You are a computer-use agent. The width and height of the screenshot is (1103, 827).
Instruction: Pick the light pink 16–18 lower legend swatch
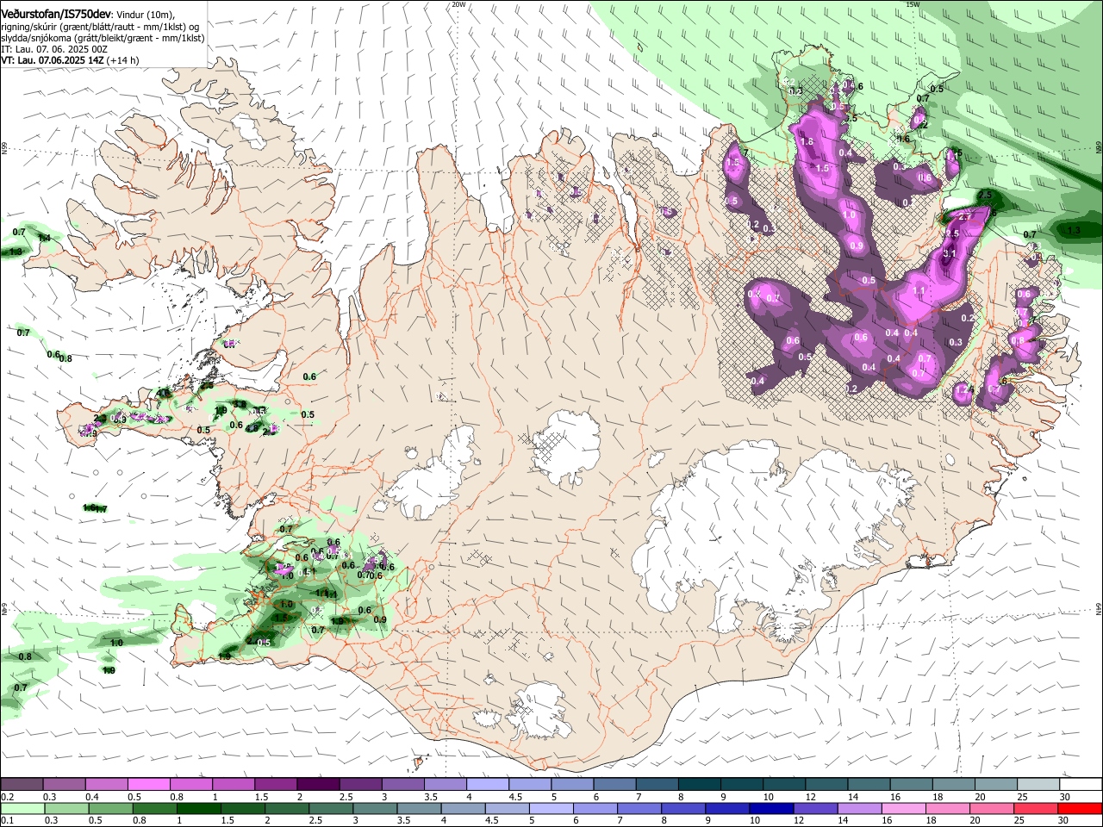tap(902, 808)
